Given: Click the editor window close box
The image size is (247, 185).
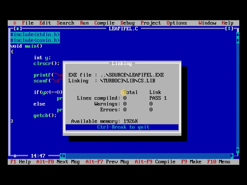Looking at the screenshot, I should tap(17, 29).
